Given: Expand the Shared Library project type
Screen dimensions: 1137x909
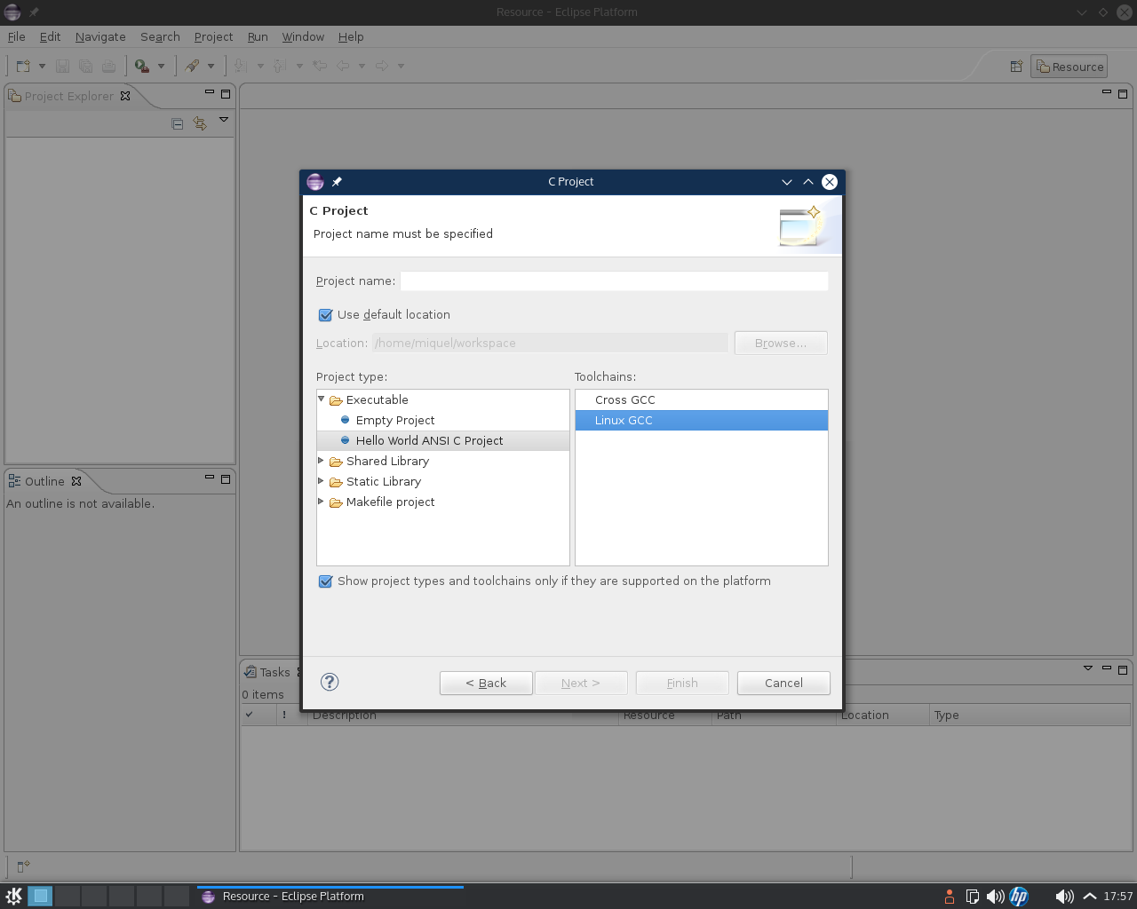Looking at the screenshot, I should pos(322,461).
